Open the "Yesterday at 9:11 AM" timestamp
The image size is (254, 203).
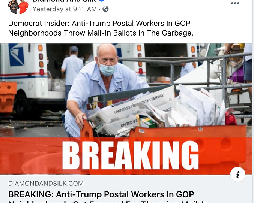pos(65,9)
